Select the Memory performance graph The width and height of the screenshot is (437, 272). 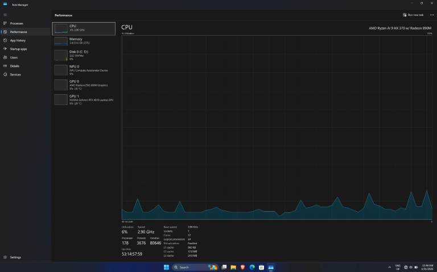(84, 41)
